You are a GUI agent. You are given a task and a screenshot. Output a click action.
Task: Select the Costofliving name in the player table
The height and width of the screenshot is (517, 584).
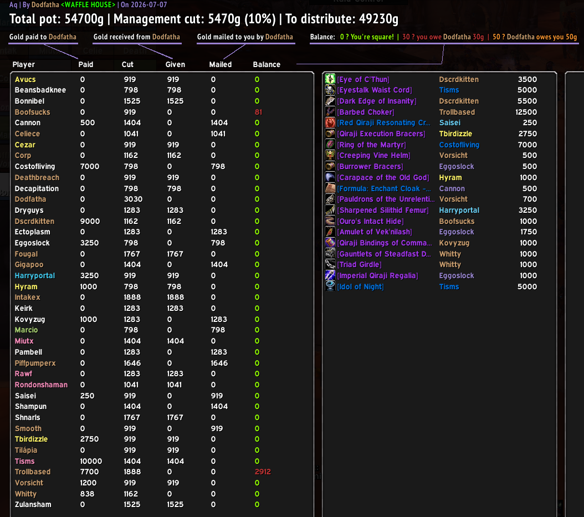(x=35, y=166)
